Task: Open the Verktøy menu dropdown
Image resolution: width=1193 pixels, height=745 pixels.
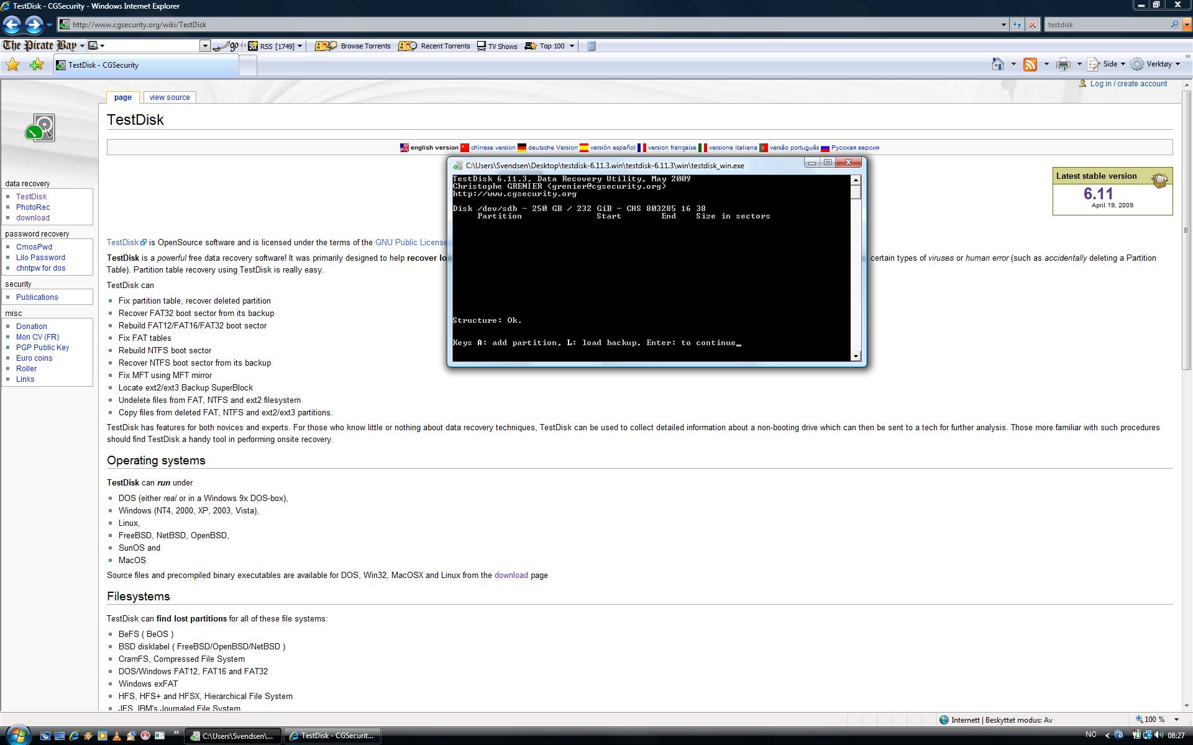Action: click(1155, 64)
